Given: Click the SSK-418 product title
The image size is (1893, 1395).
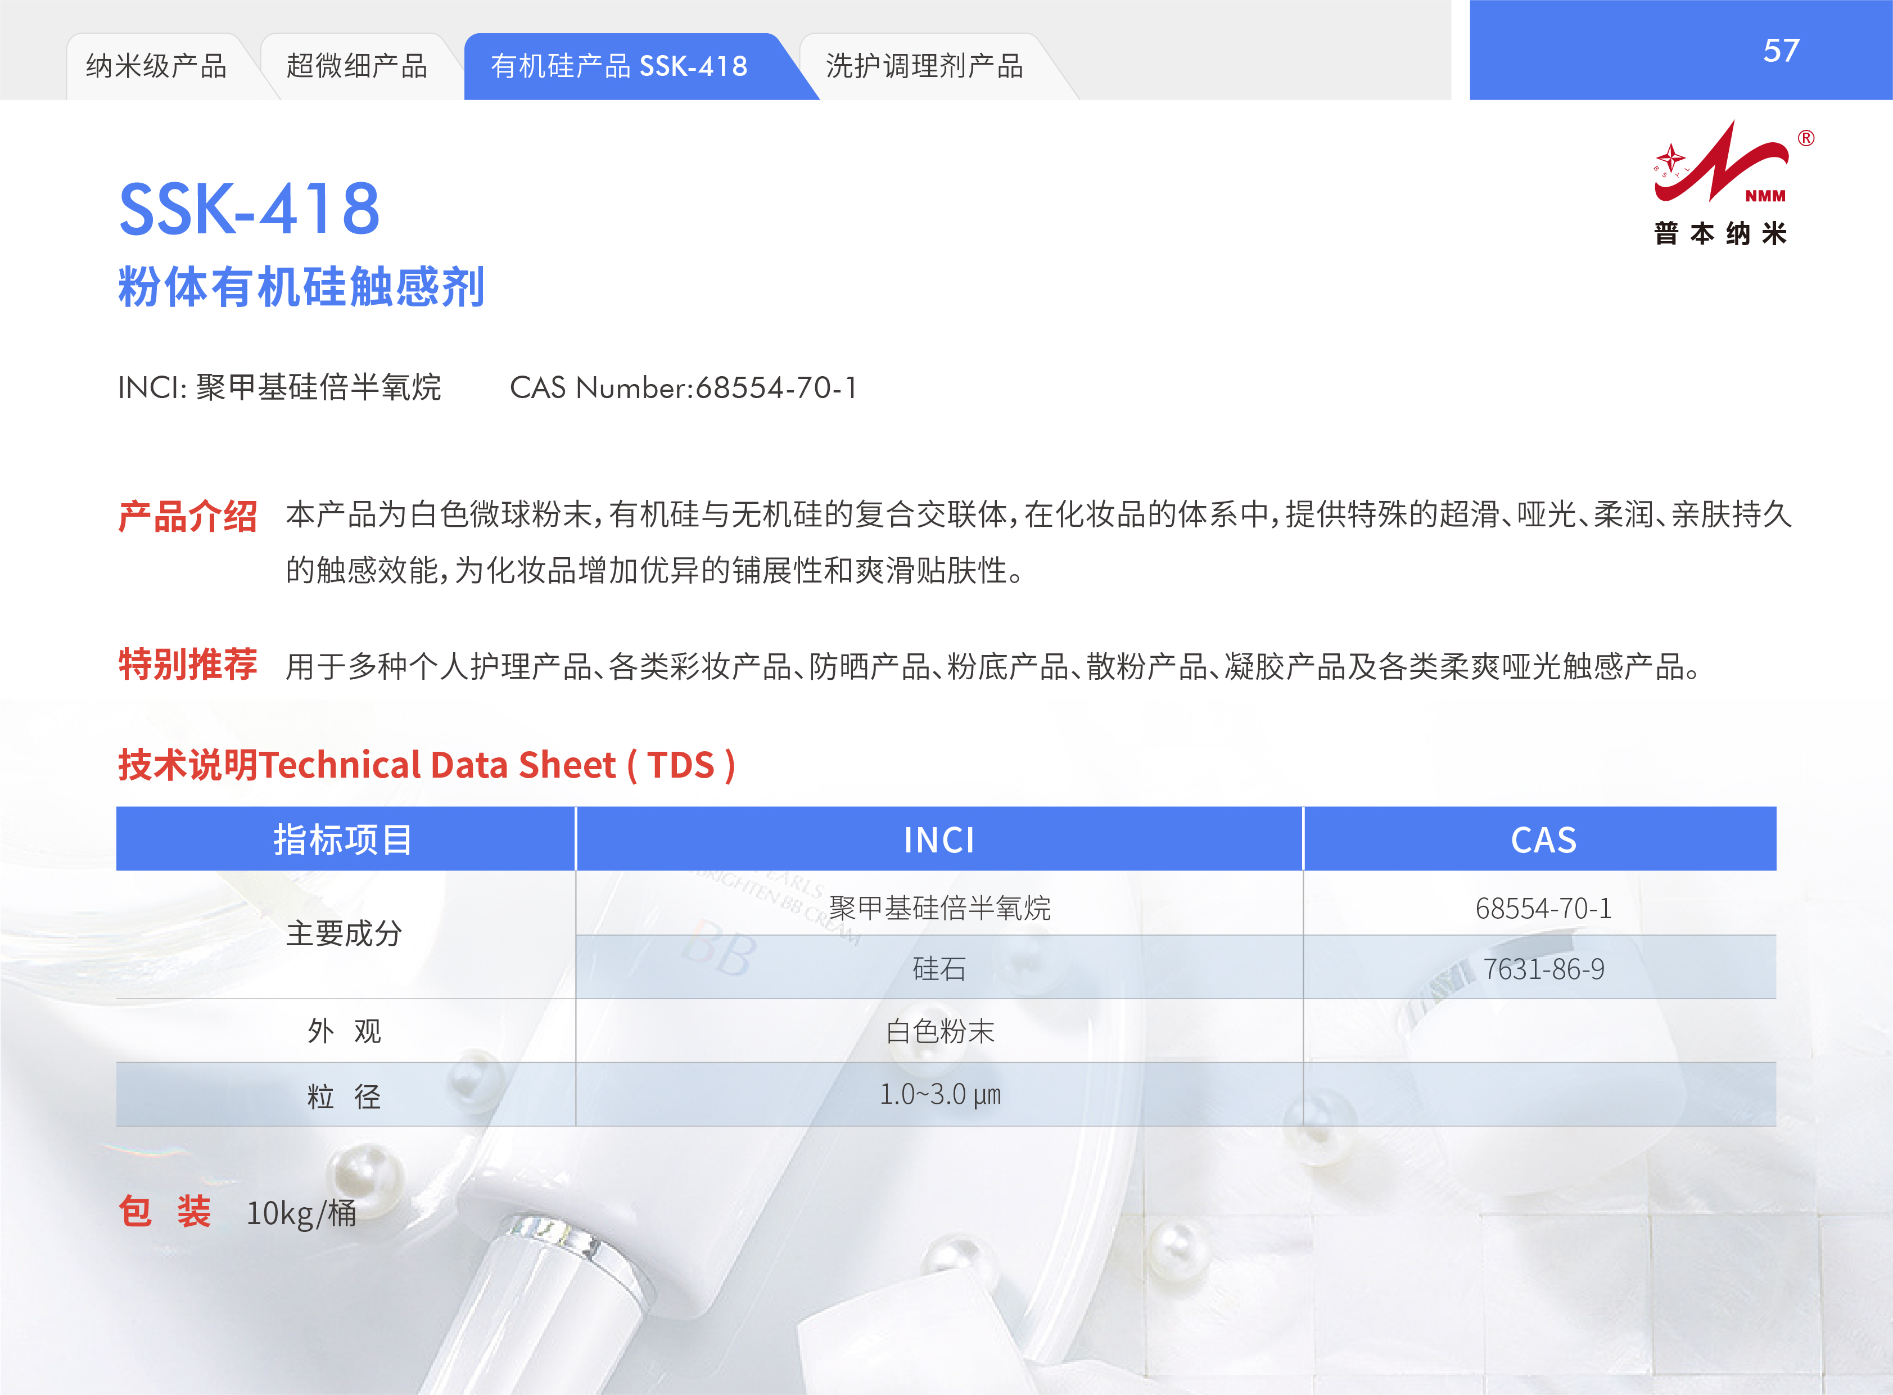Looking at the screenshot, I should [250, 209].
